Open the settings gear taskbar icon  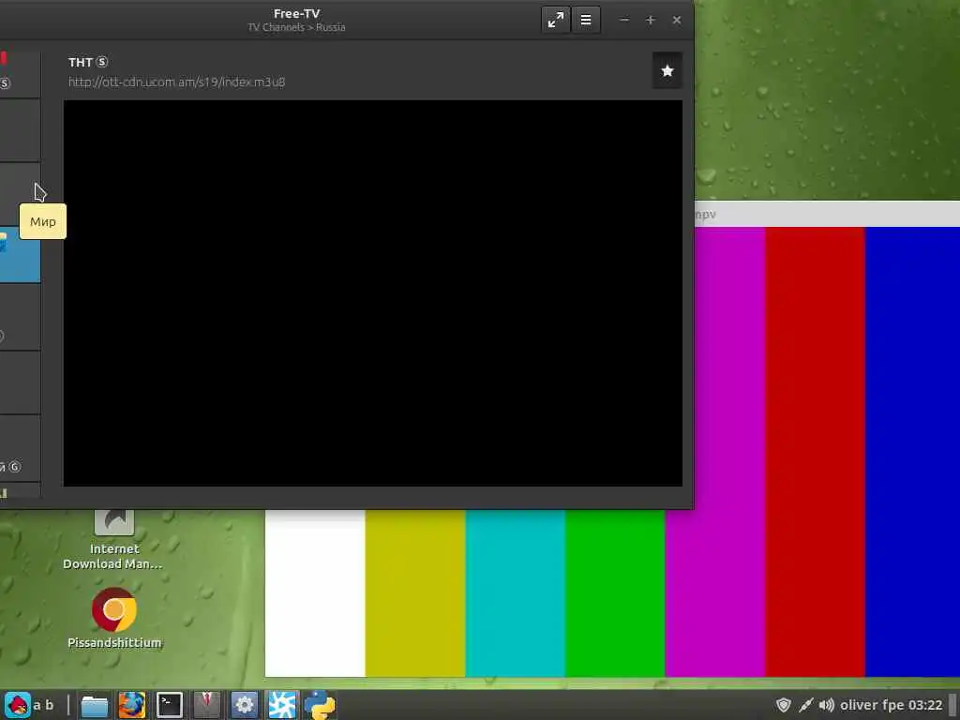(245, 705)
